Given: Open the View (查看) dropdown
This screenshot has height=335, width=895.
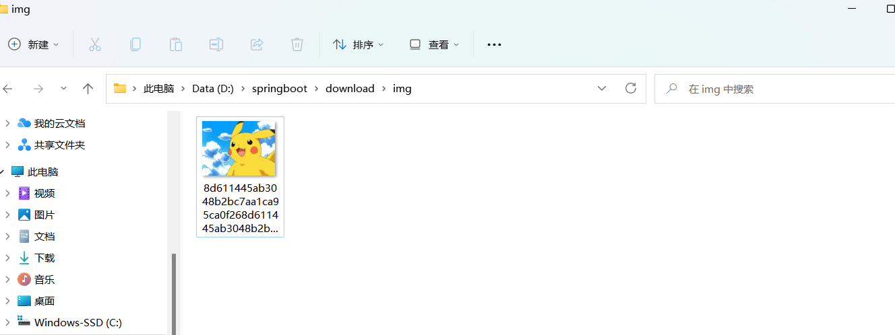Looking at the screenshot, I should (435, 44).
